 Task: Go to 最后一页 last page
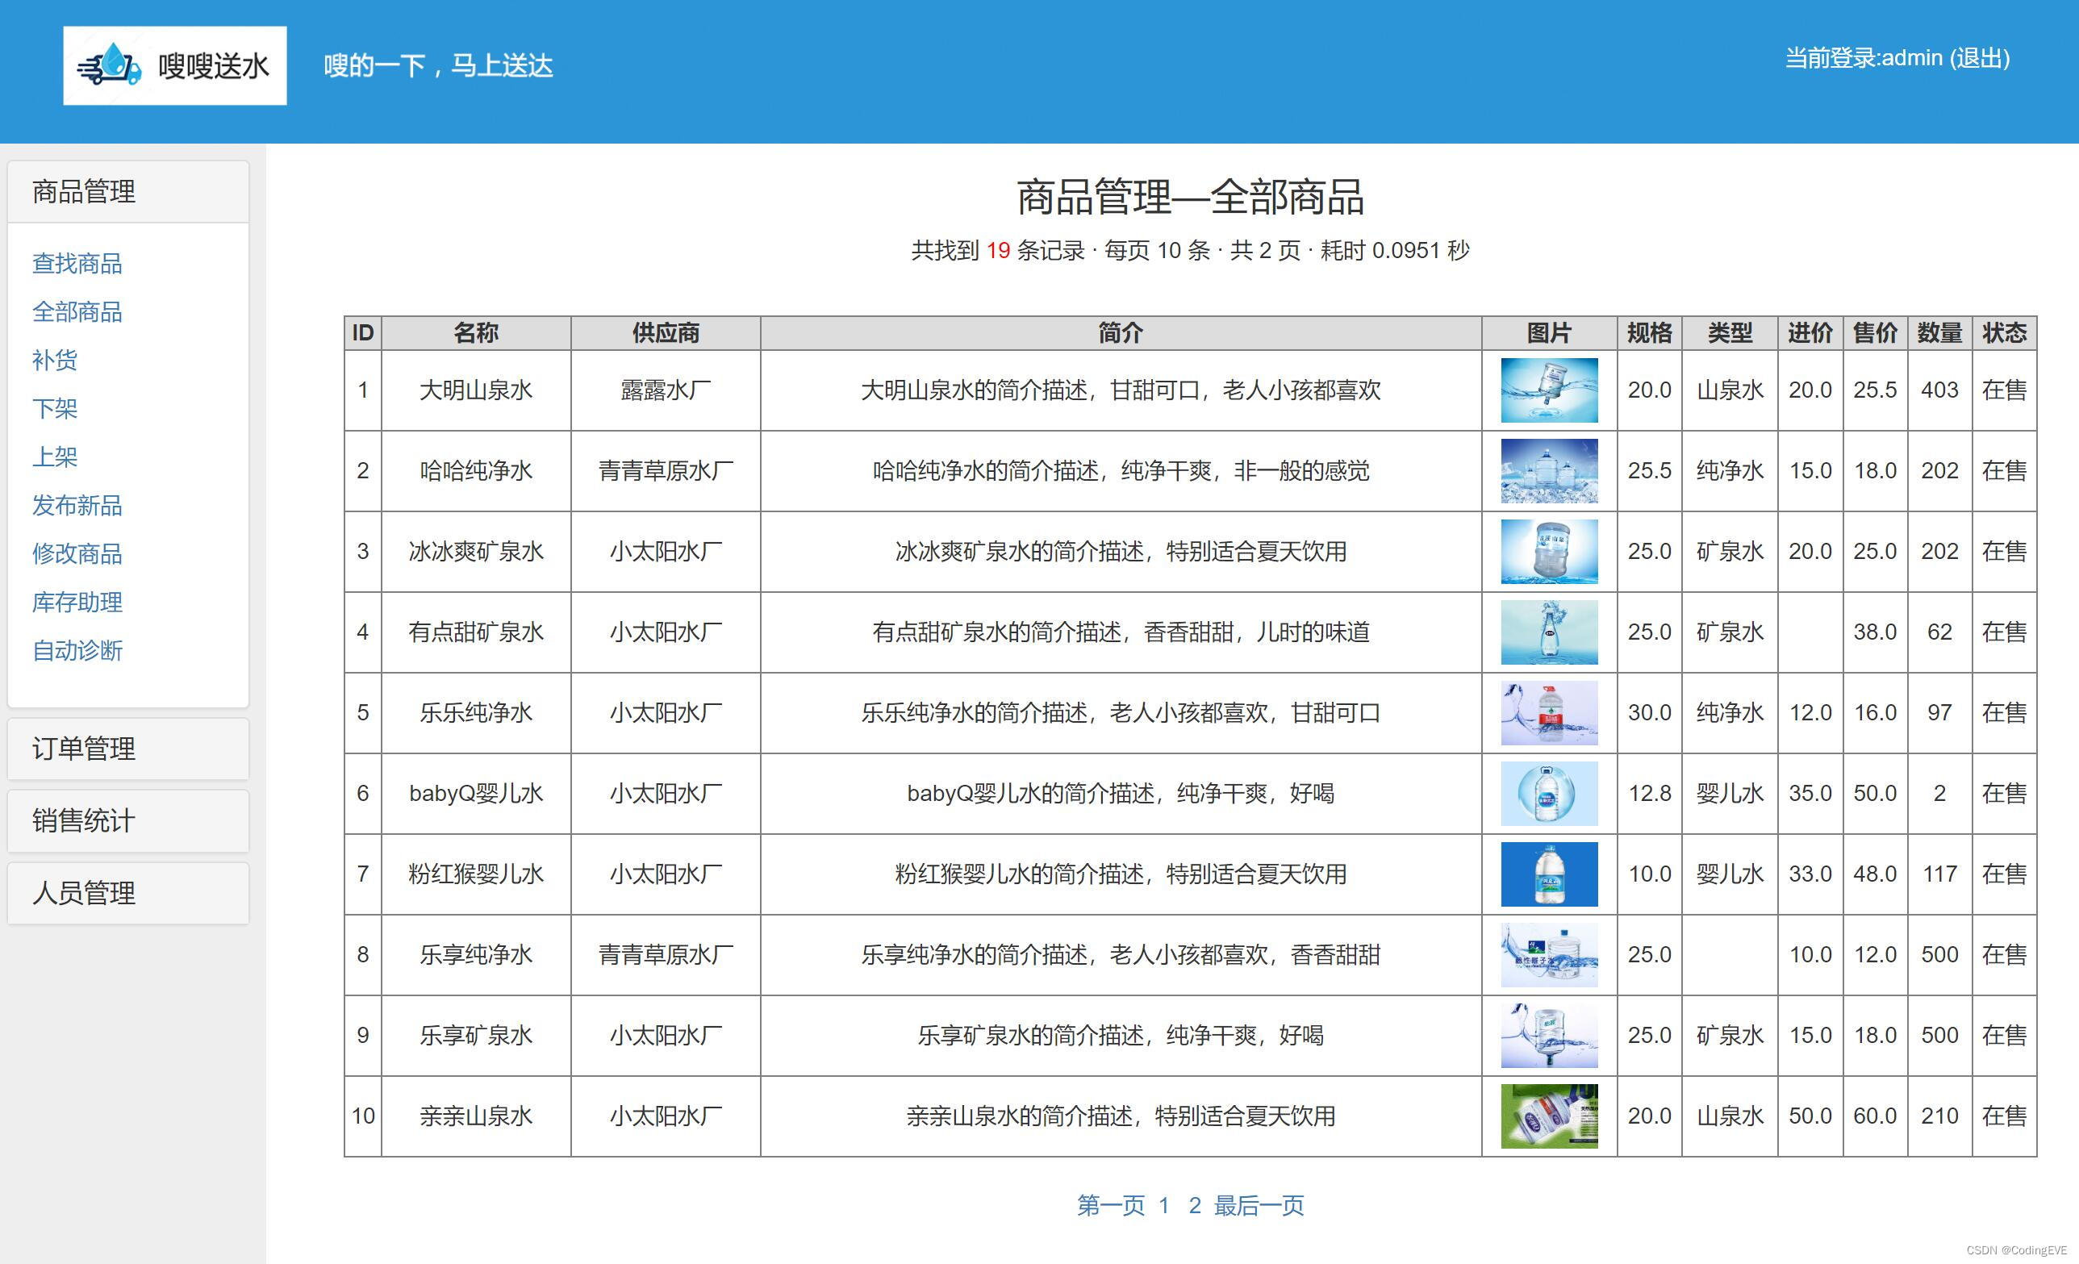1258,1206
